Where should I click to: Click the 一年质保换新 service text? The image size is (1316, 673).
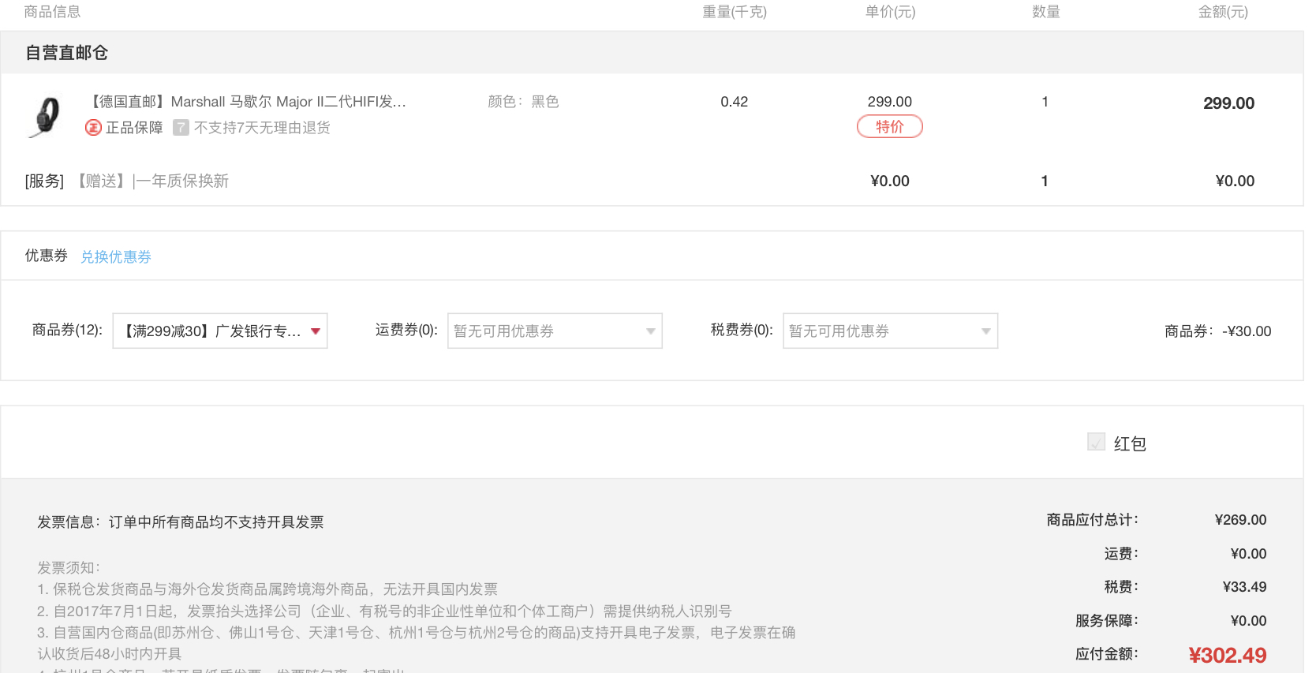pos(181,181)
